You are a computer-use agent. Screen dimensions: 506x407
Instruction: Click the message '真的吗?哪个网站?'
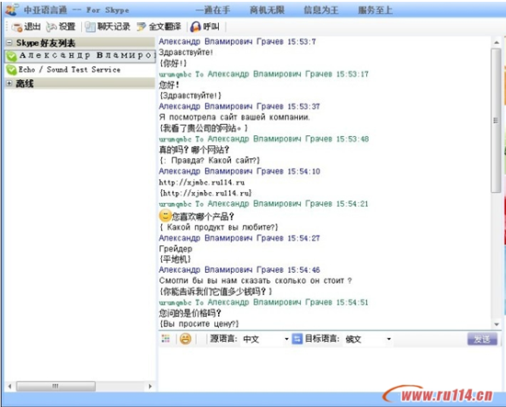tap(194, 150)
